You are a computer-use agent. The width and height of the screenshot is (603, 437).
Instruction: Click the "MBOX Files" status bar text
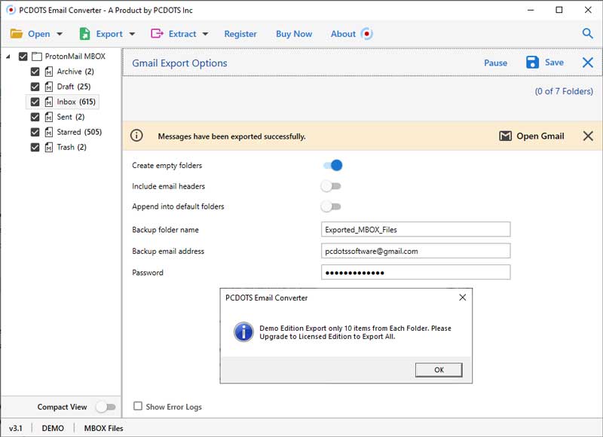[x=104, y=428]
